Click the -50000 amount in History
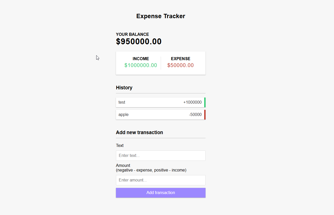This screenshot has width=334, height=215. point(195,115)
